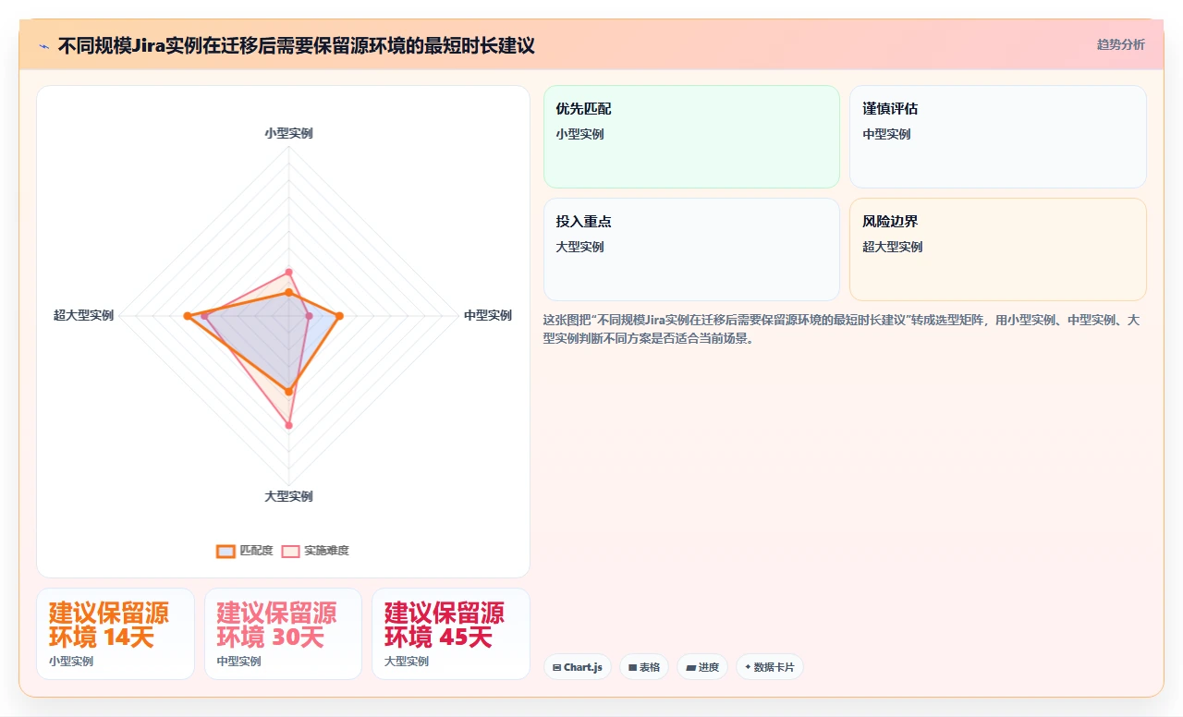Image resolution: width=1183 pixels, height=717 pixels.
Task: Click the trend icon beside the title
Action: click(43, 46)
